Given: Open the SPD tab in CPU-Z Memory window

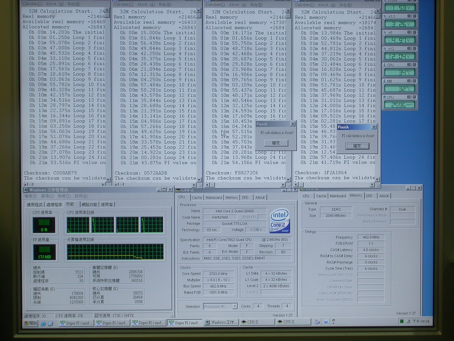Looking at the screenshot, I should tap(369, 196).
